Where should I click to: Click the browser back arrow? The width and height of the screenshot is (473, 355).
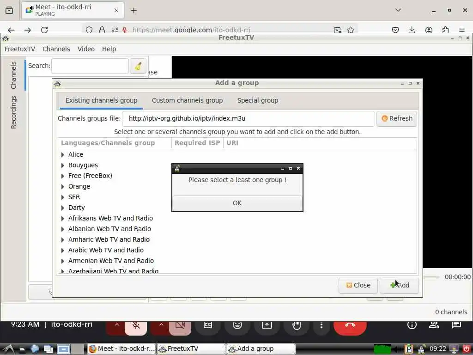(x=11, y=30)
